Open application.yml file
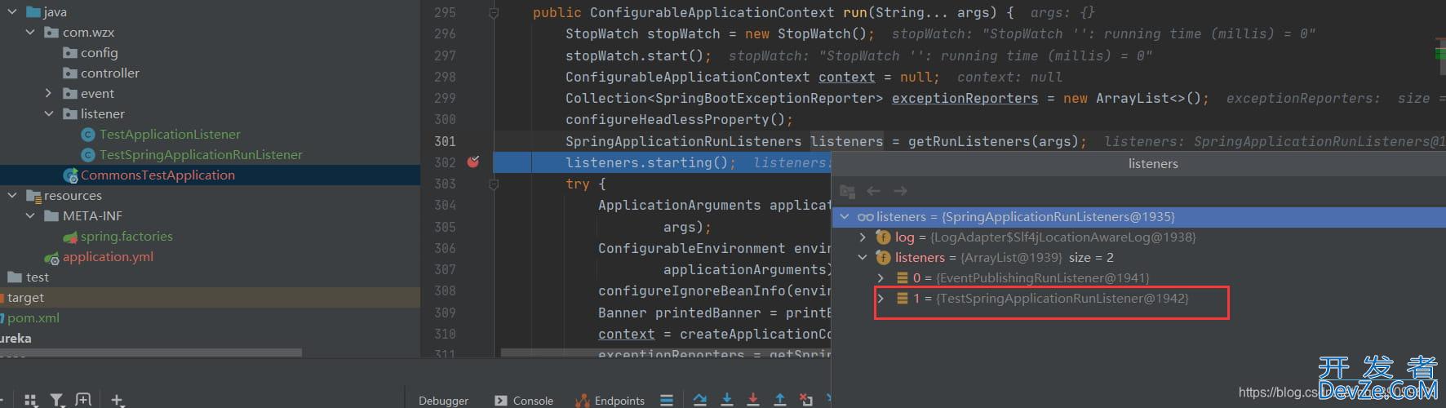Viewport: 1446px width, 408px height. tap(108, 257)
